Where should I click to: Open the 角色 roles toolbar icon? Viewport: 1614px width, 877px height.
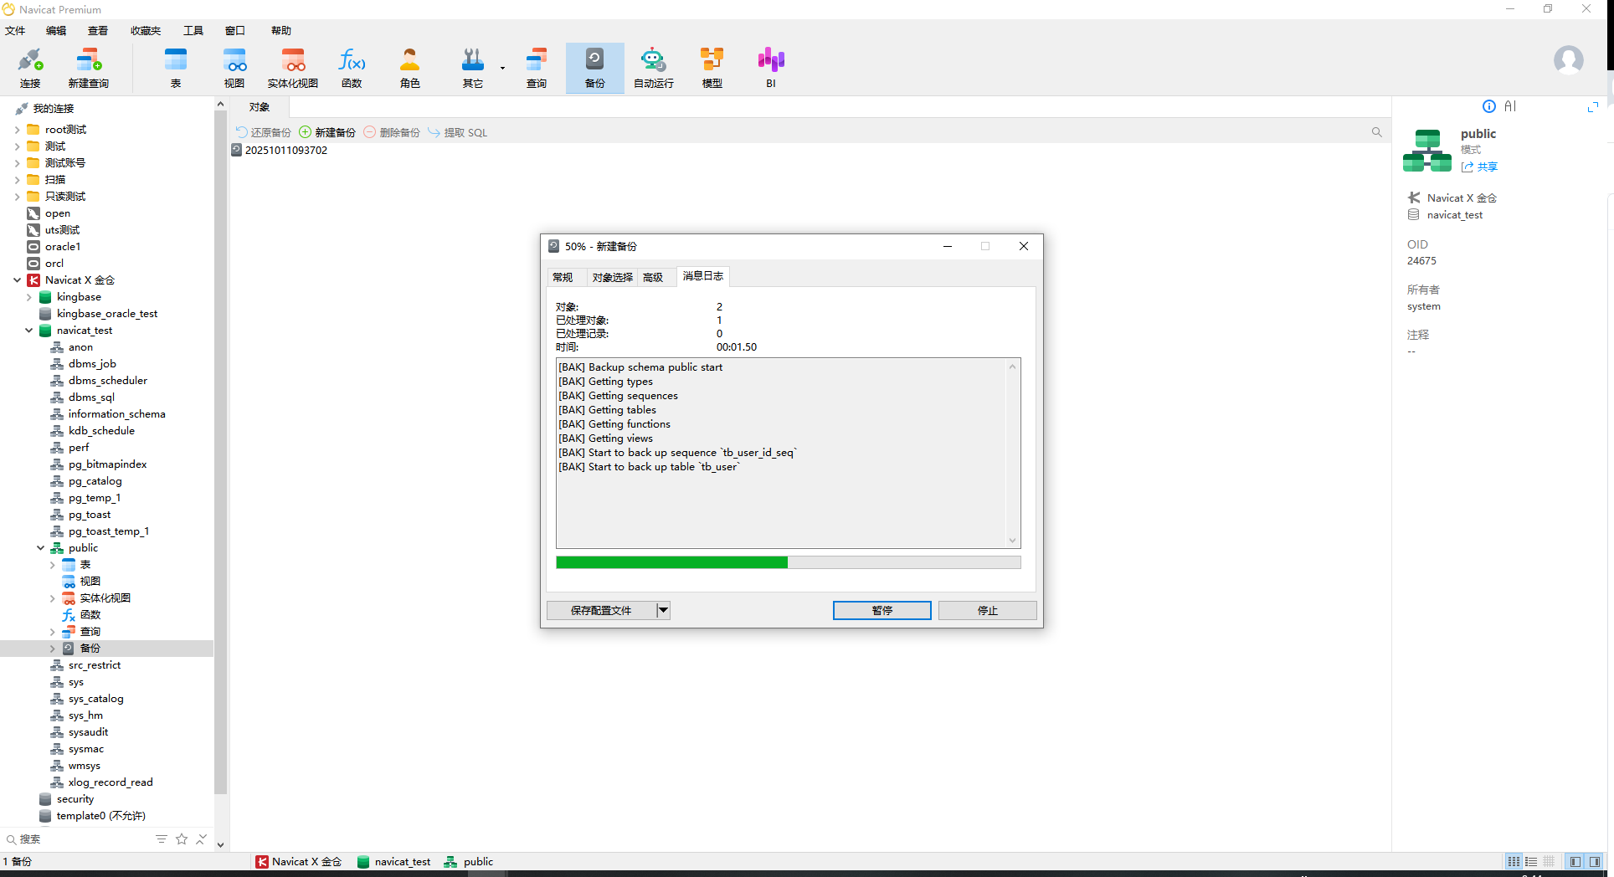coord(410,68)
